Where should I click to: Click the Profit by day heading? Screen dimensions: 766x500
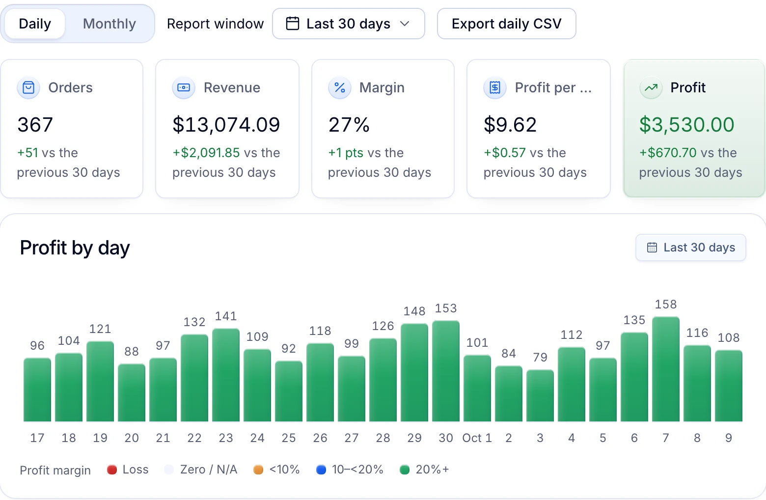[75, 248]
